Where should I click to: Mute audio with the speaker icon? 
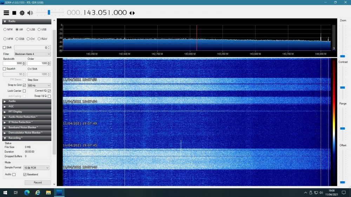30,13
